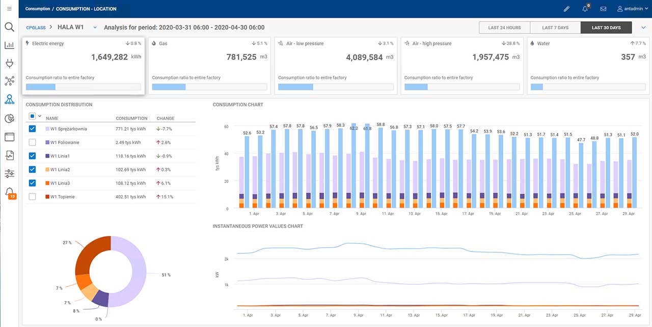
Task: Click the bar chart sidebar icon
Action: [9, 45]
